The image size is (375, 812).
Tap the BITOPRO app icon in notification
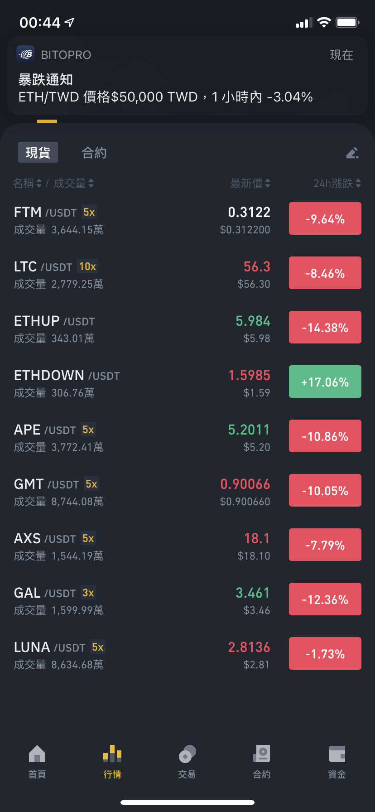point(25,54)
